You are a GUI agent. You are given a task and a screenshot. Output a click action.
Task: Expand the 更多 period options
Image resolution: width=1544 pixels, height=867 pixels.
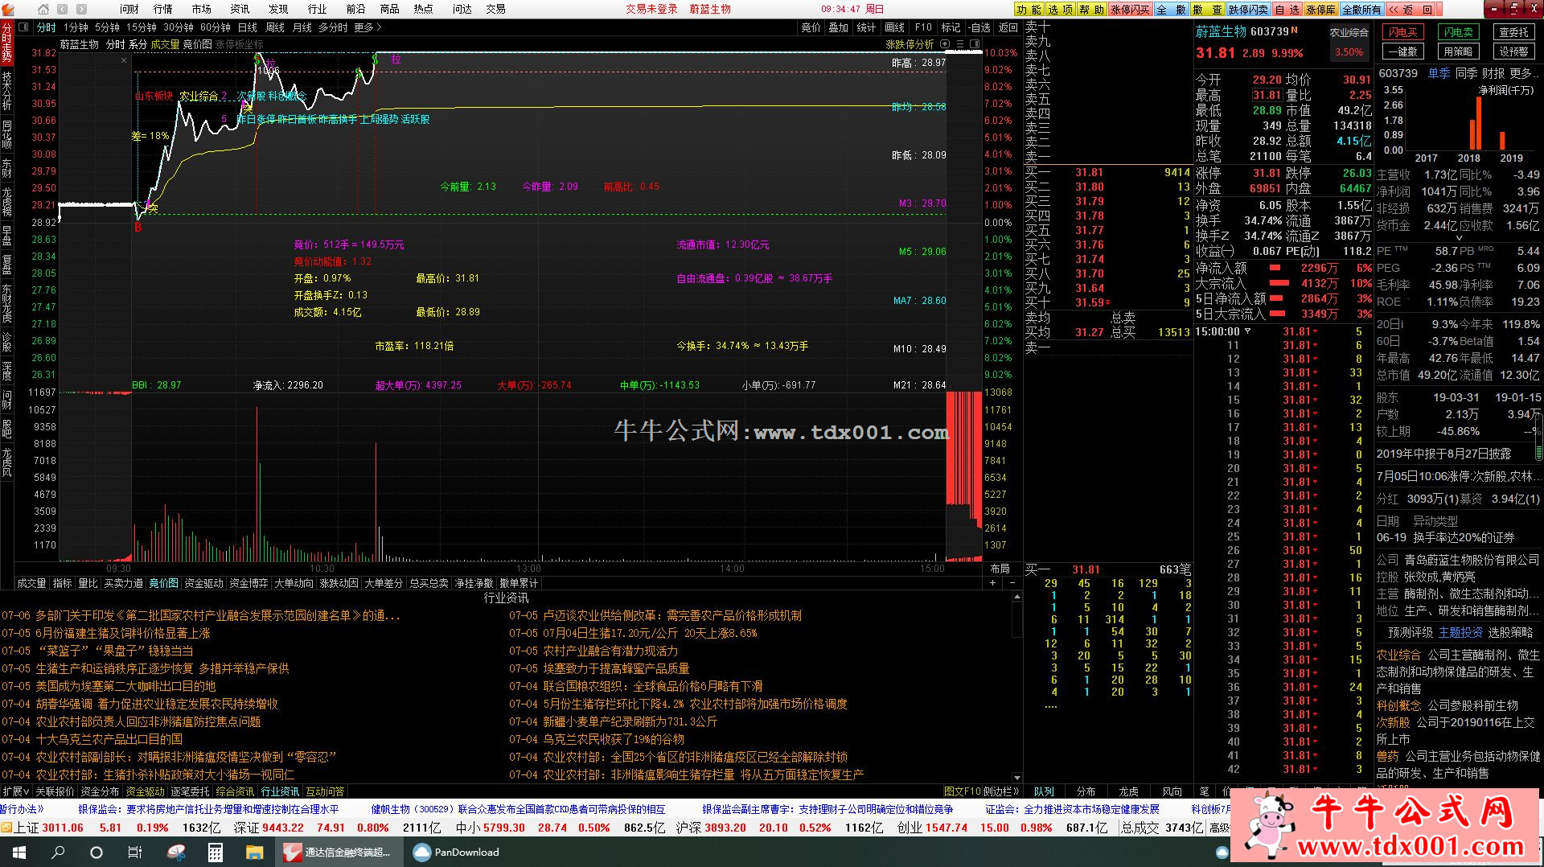(368, 27)
